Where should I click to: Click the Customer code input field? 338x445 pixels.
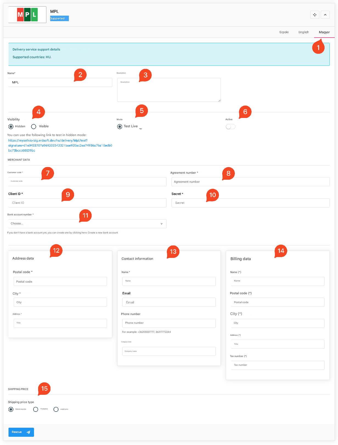coord(87,182)
